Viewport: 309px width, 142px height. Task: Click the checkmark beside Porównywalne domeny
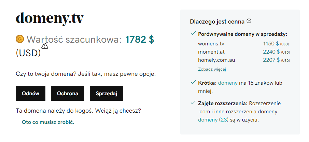(193, 34)
